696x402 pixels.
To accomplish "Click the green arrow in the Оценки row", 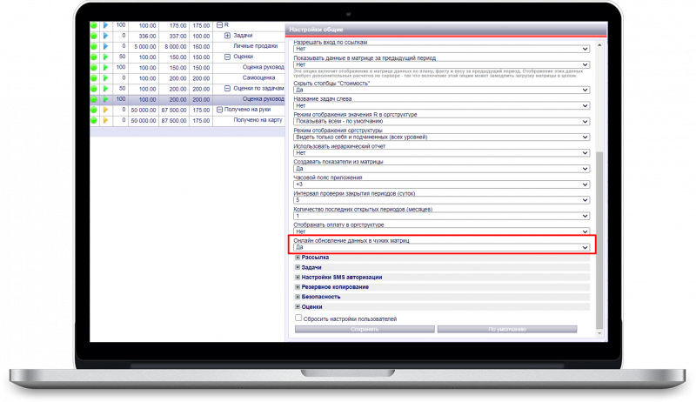I will pyautogui.click(x=105, y=57).
